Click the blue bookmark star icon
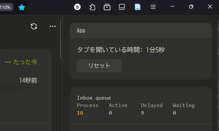The width and height of the screenshot is (219, 131). click(x=21, y=7)
